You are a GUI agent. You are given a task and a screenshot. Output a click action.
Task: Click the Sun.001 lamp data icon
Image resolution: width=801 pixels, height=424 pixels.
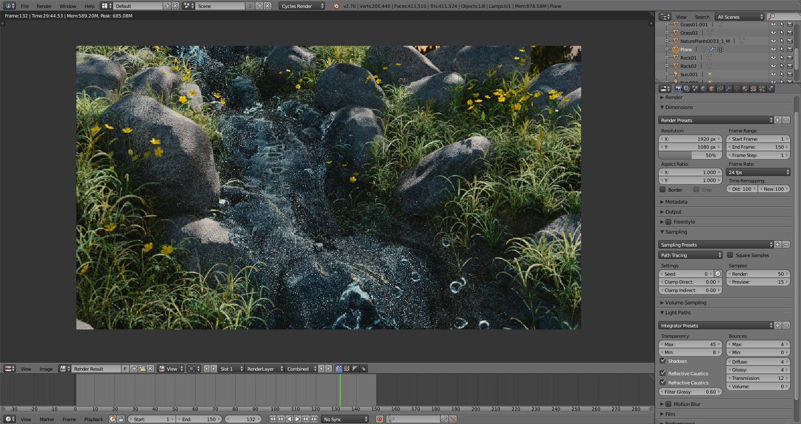(x=710, y=75)
